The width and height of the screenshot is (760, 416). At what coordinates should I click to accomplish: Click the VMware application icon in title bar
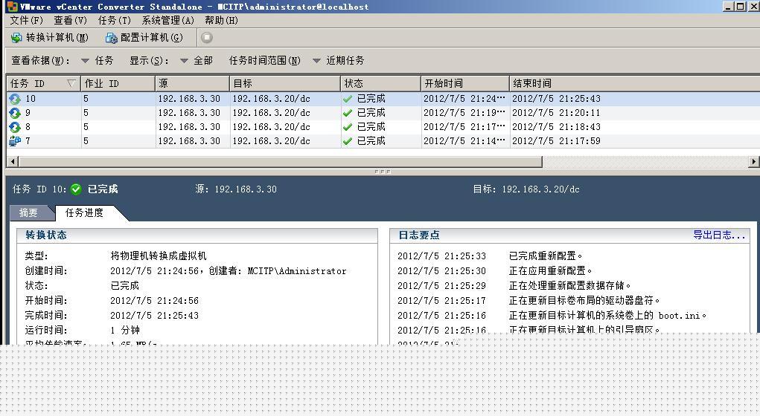coord(12,6)
